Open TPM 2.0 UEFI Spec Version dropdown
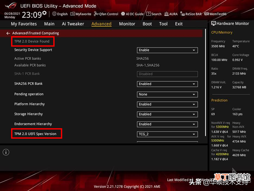 167,134
